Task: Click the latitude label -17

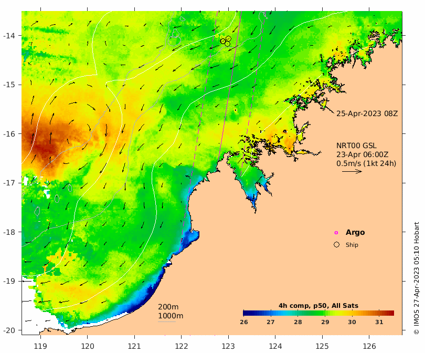Action: (x=9, y=183)
